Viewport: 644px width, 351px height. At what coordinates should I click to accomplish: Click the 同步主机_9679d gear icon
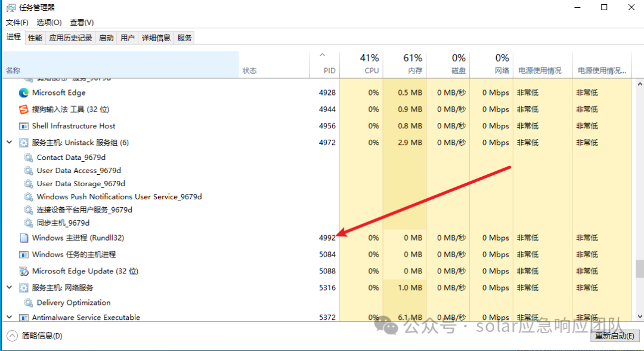(x=29, y=223)
